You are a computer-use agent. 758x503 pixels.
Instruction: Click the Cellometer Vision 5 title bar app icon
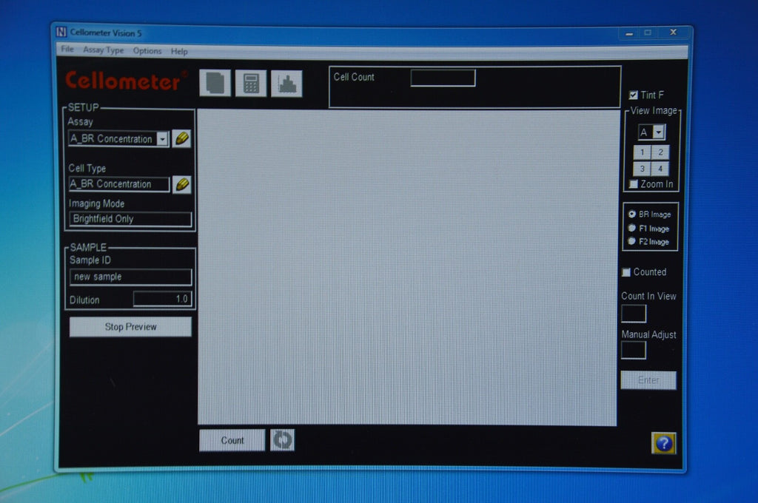click(61, 32)
